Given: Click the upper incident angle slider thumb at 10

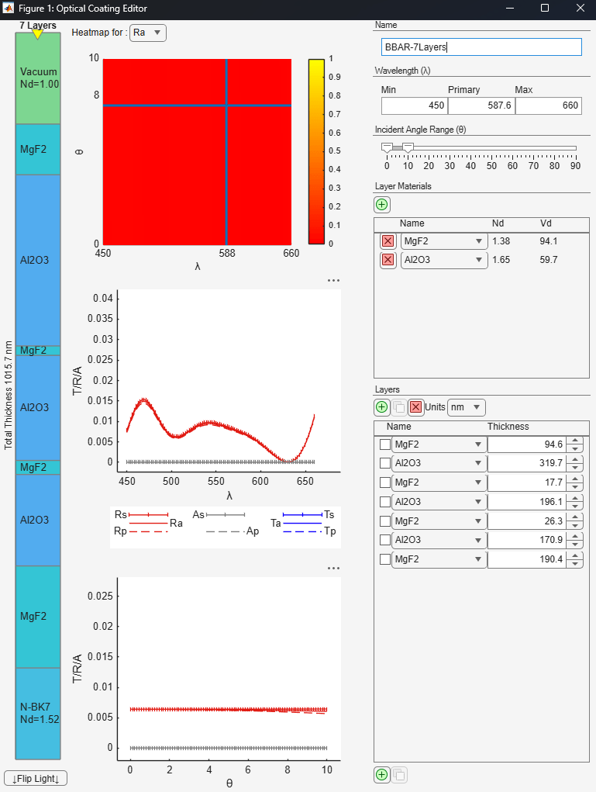Looking at the screenshot, I should coord(408,147).
